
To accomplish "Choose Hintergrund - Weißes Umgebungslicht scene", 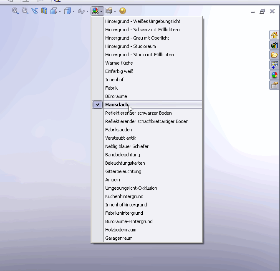I will (147, 21).
